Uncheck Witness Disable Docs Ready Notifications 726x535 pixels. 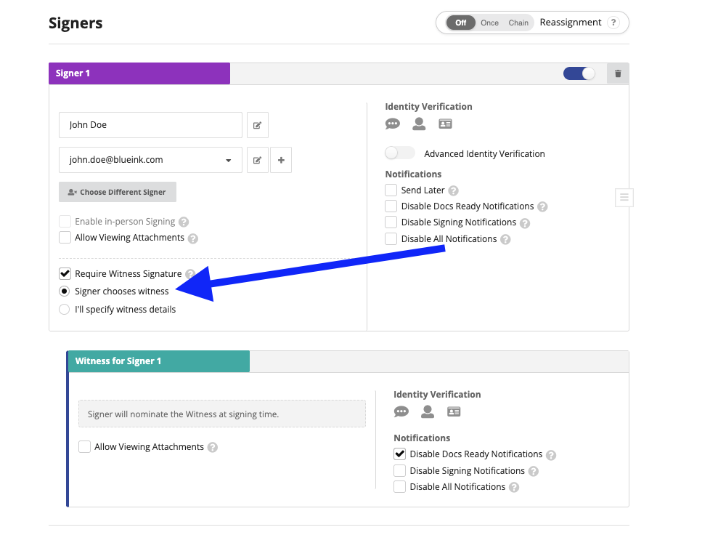[399, 454]
